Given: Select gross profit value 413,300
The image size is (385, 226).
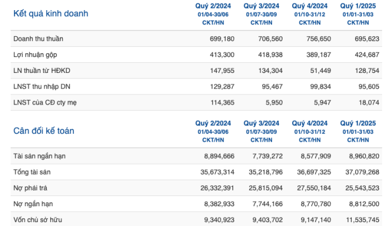Looking at the screenshot, I should (222, 55).
